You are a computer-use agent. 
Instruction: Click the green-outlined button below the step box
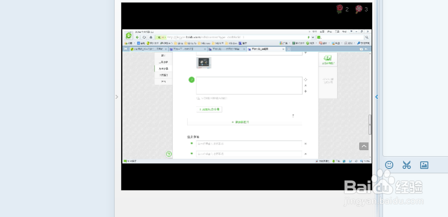[210, 109]
